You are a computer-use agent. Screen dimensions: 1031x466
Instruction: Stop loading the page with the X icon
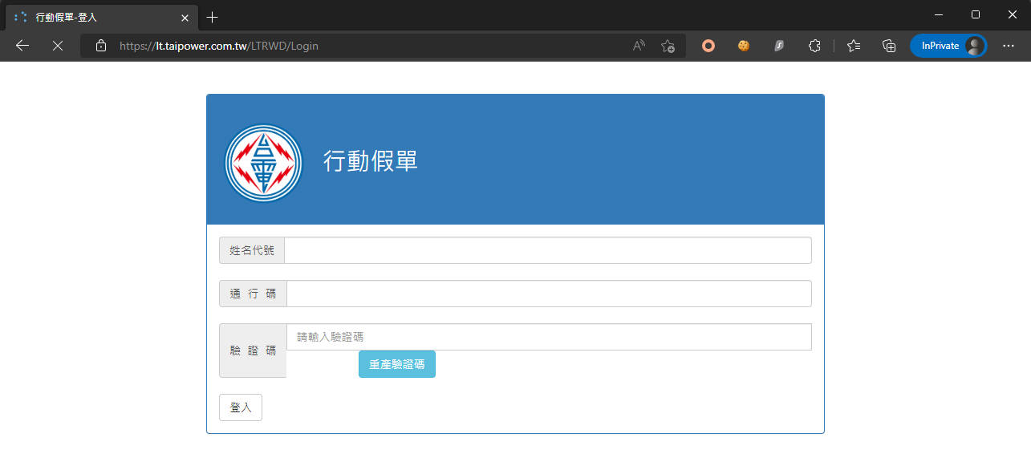tap(57, 46)
